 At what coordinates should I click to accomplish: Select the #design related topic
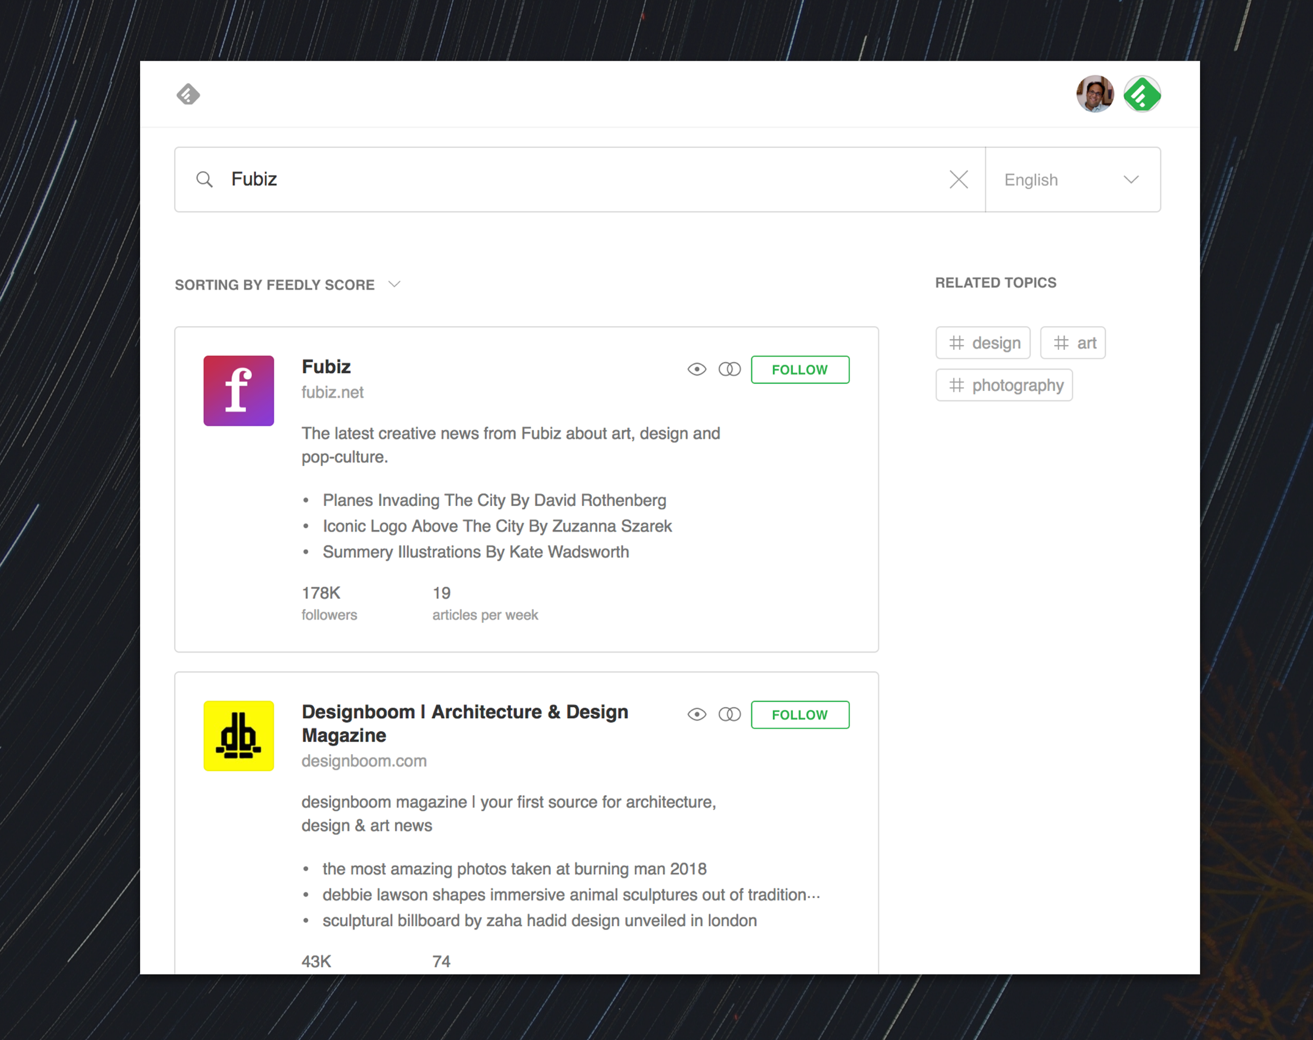[x=983, y=343]
